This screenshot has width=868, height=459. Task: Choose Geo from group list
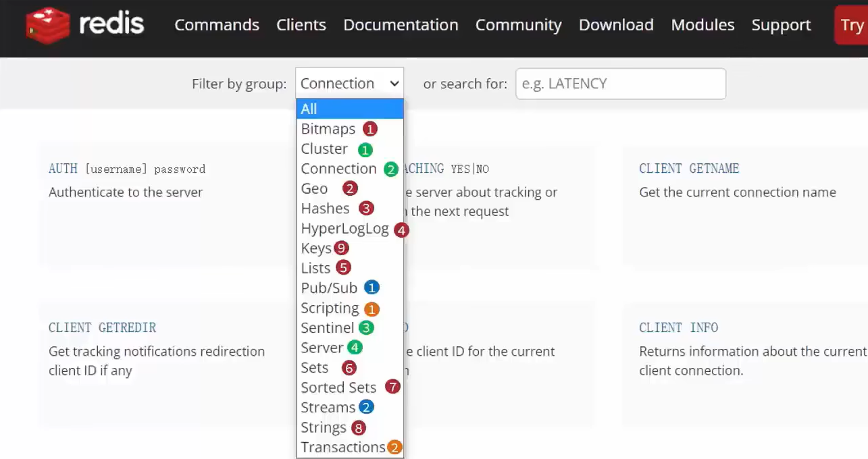pos(350,188)
